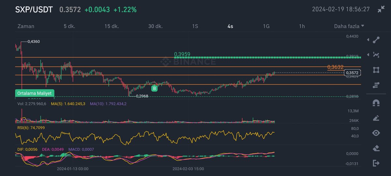The image size is (391, 176).
Task: Collapse the drawing toolbar with exit icon
Action: click(x=376, y=163)
